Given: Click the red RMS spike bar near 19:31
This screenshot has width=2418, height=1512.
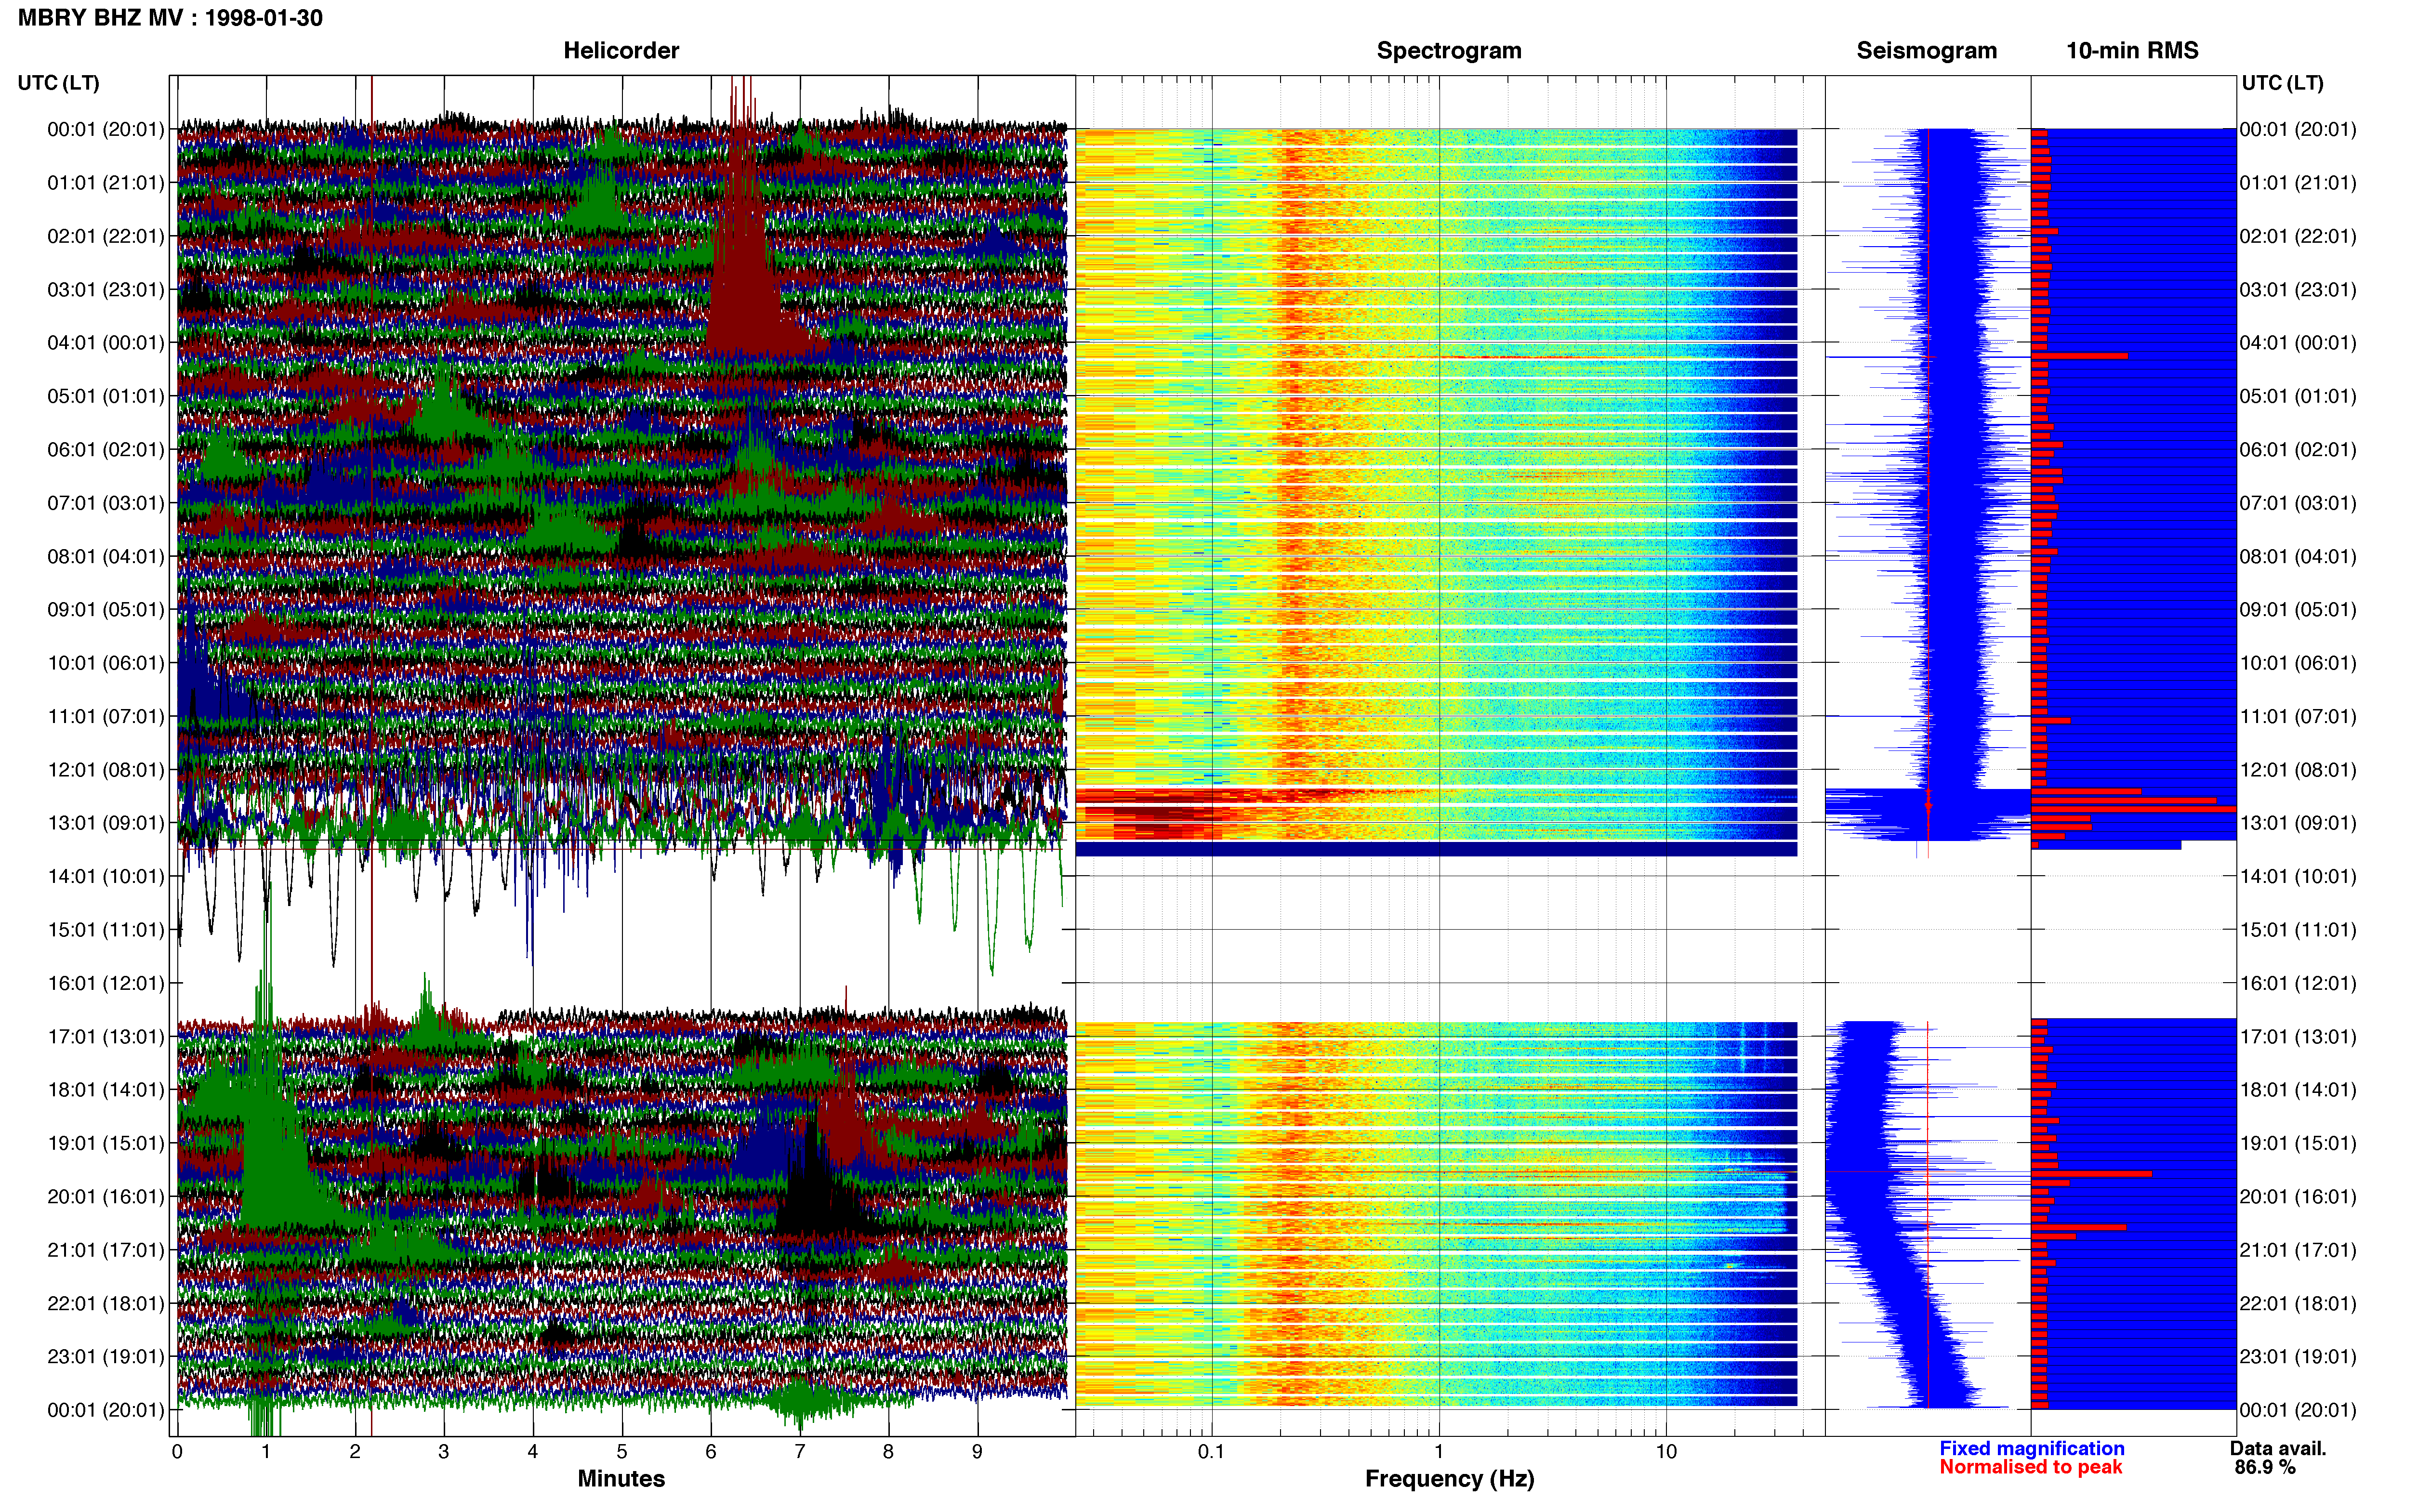Looking at the screenshot, I should click(x=2091, y=1174).
